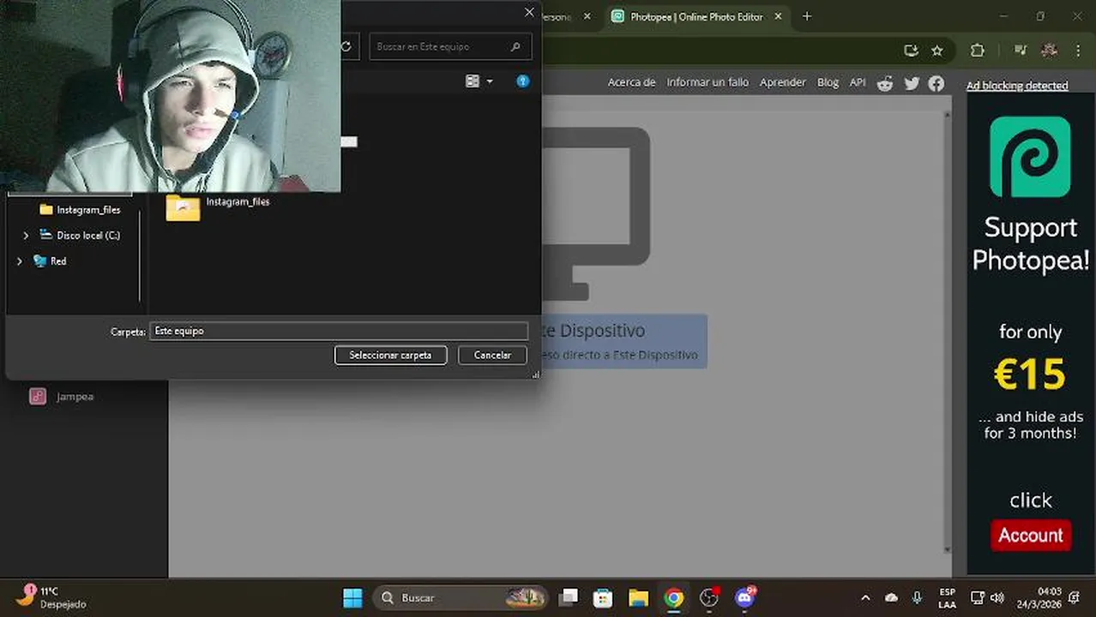Click the Photopea page vertical scrollbar
The image size is (1096, 617).
[947, 330]
